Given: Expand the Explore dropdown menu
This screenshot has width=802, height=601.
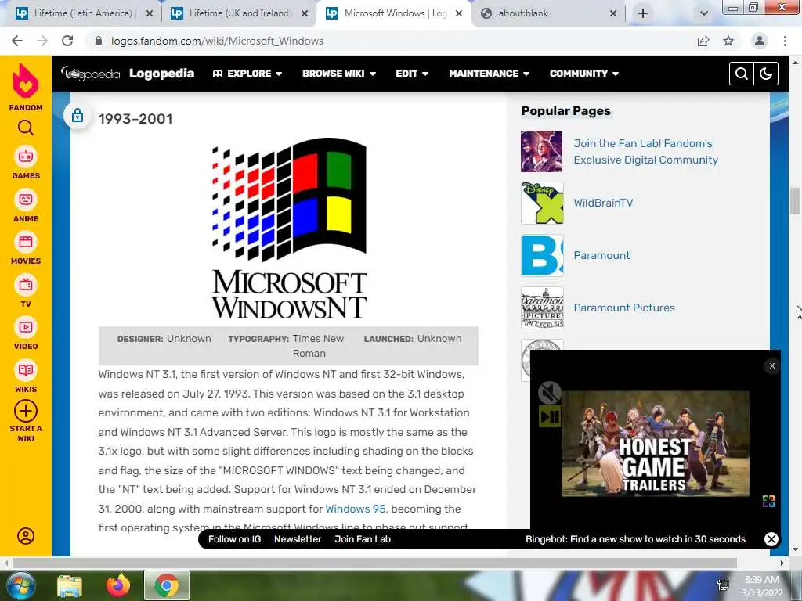Looking at the screenshot, I should click(247, 74).
